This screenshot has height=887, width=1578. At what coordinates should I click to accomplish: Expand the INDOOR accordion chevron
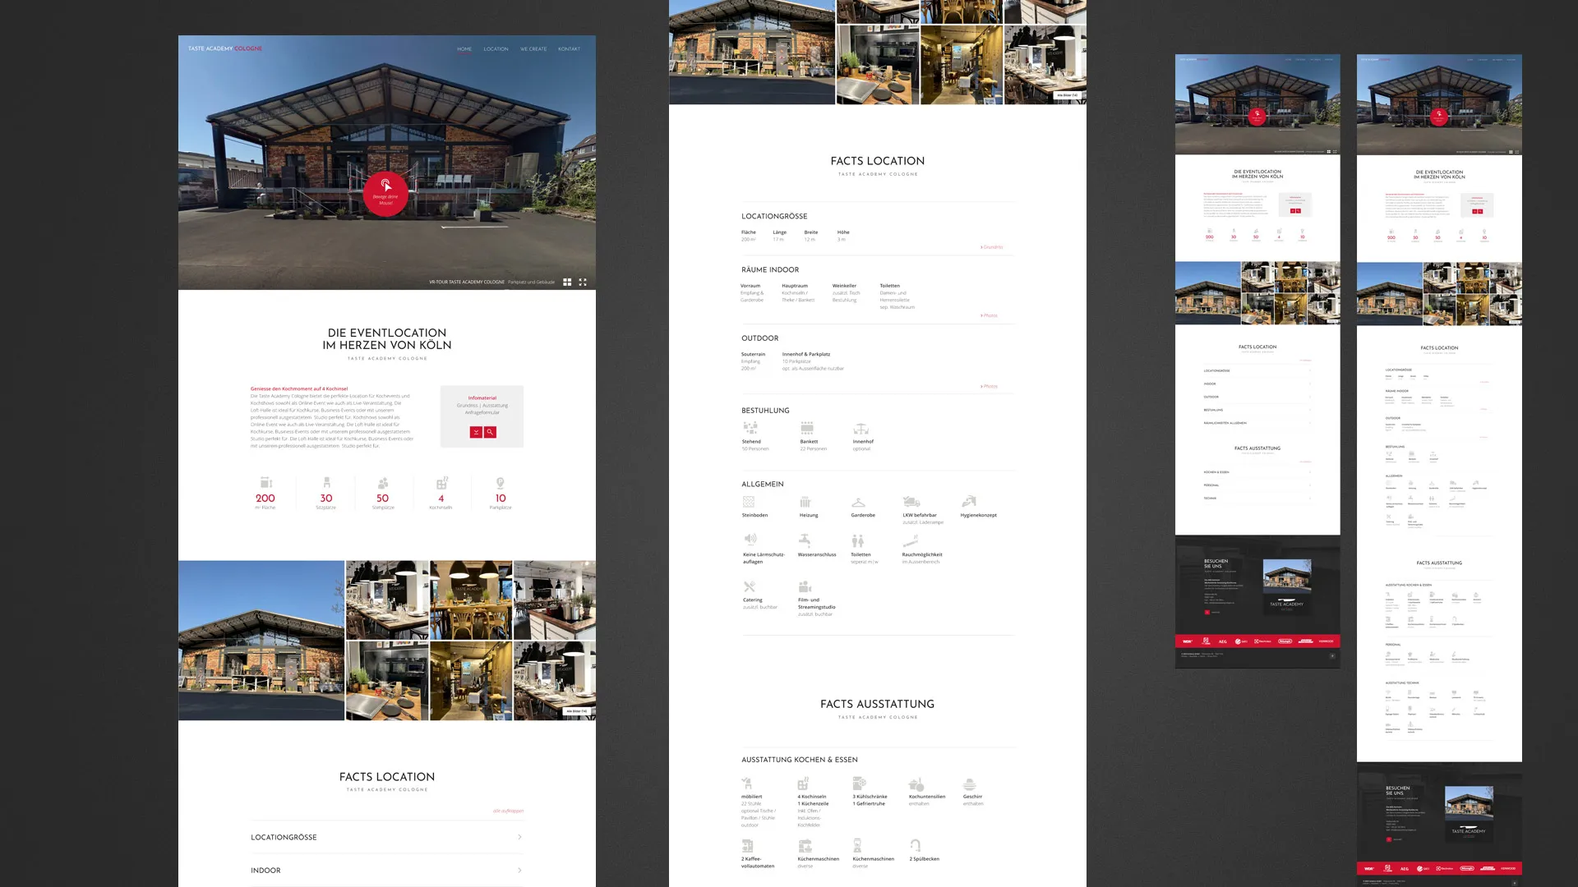coord(519,870)
